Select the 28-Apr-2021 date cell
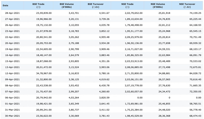 click(13, 13)
